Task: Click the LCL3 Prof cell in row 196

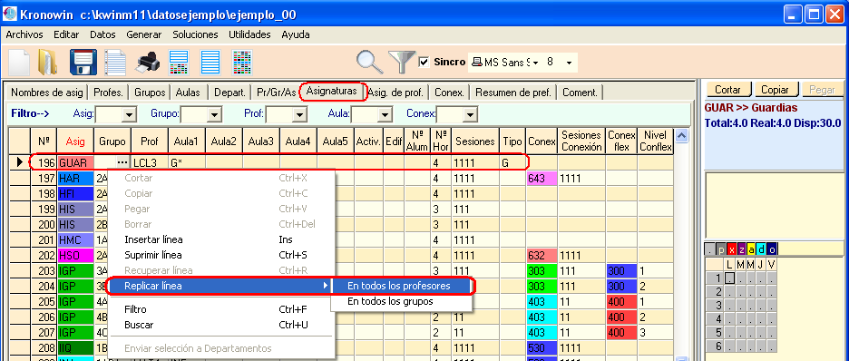Action: coord(150,162)
